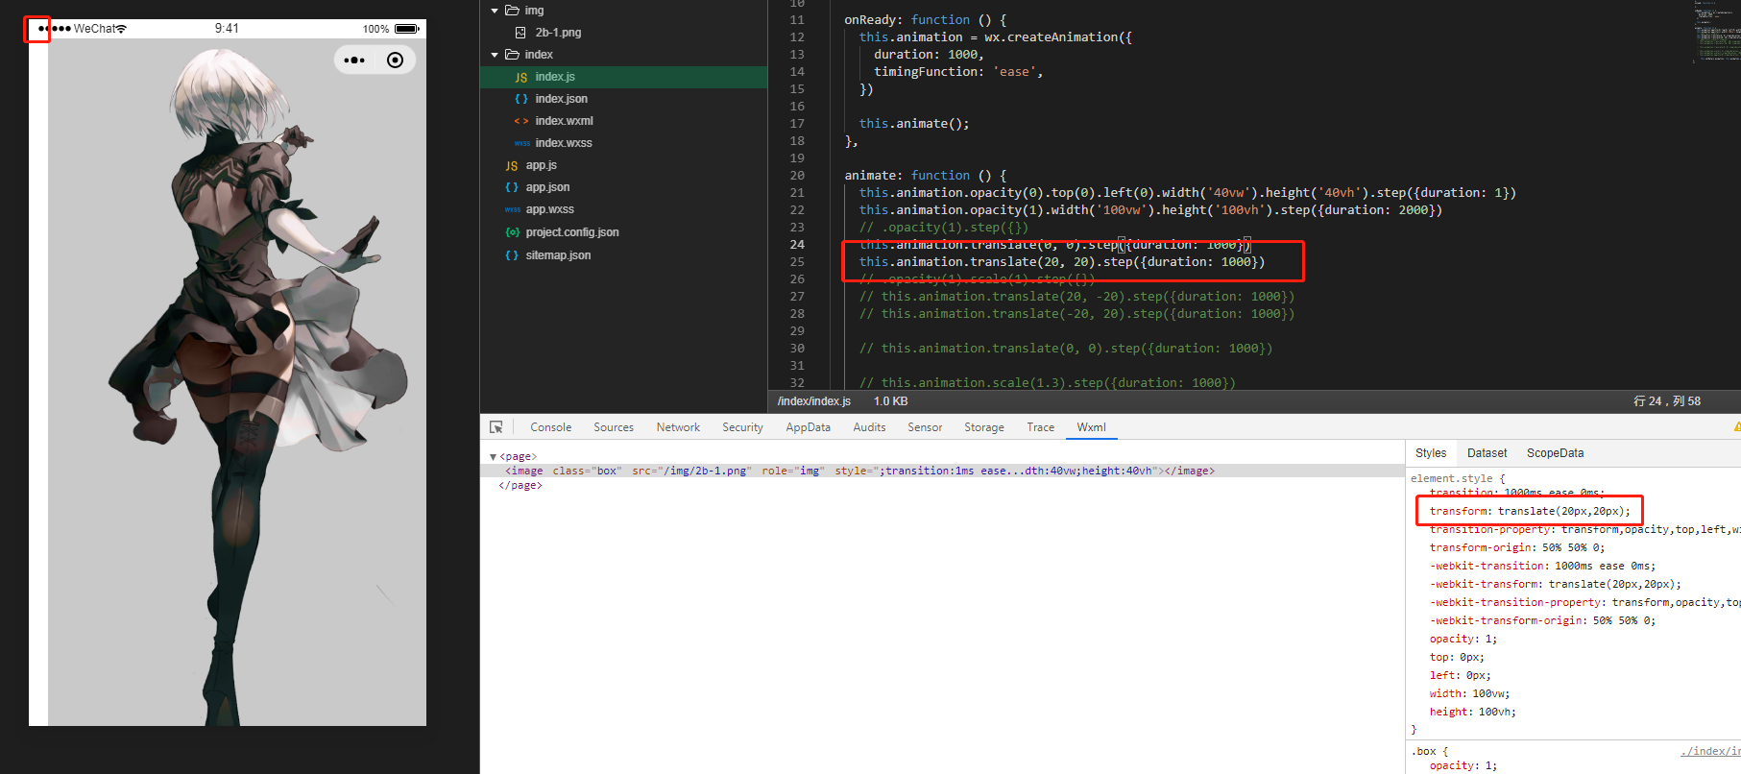The width and height of the screenshot is (1741, 774).
Task: Click the img folder icon
Action: 513,11
